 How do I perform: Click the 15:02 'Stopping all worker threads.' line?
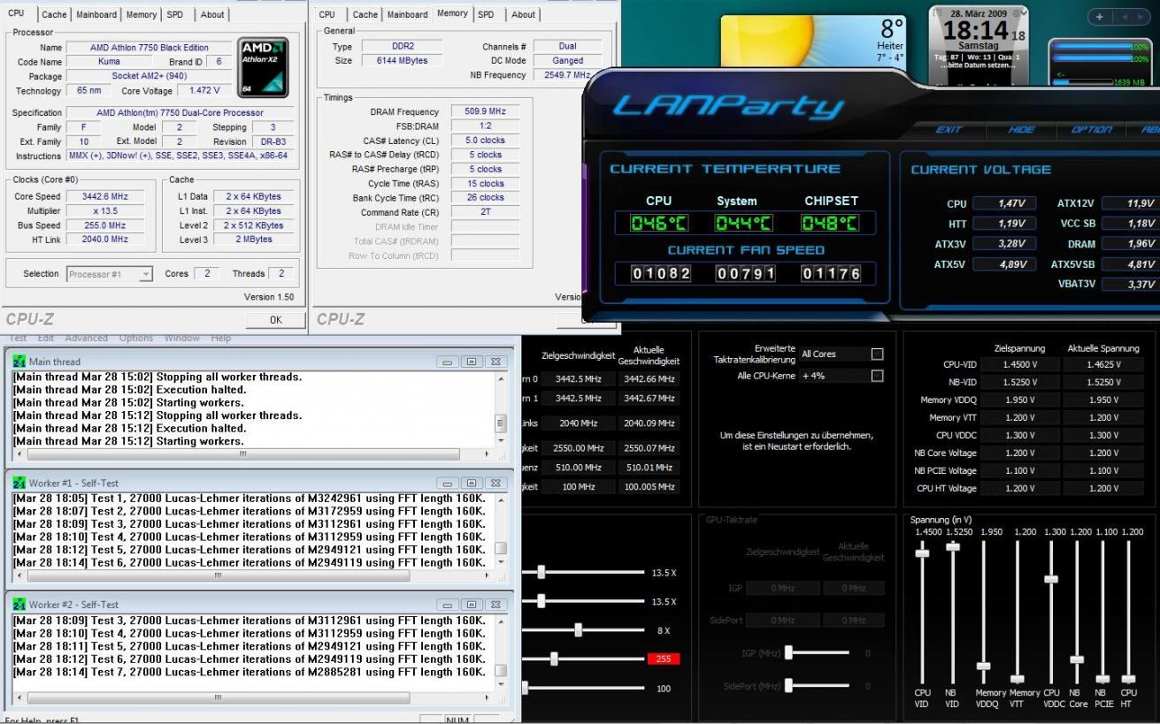[157, 377]
